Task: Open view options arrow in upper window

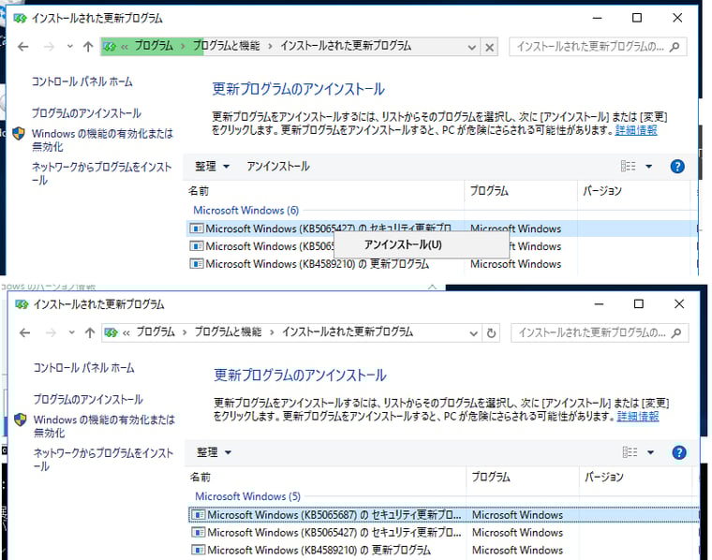Action: (649, 167)
